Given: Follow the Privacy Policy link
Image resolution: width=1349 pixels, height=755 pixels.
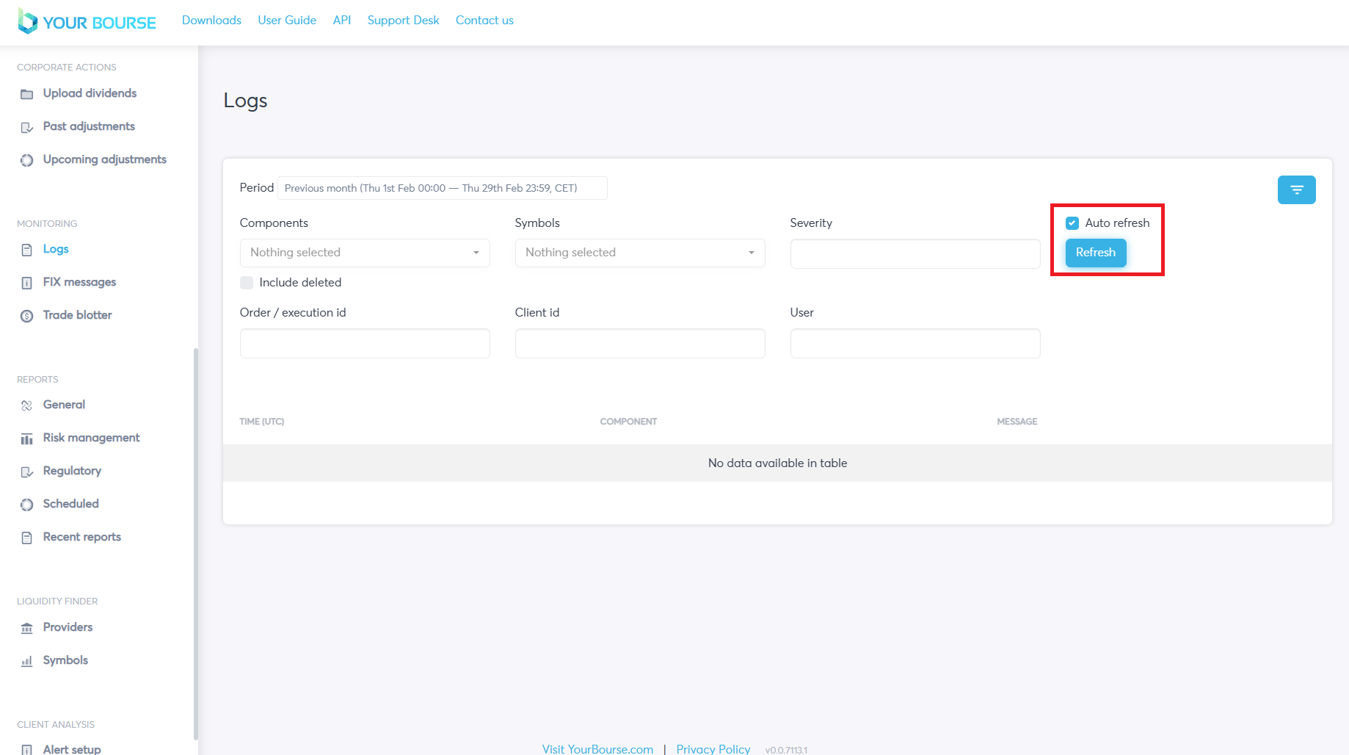Looking at the screenshot, I should point(713,748).
